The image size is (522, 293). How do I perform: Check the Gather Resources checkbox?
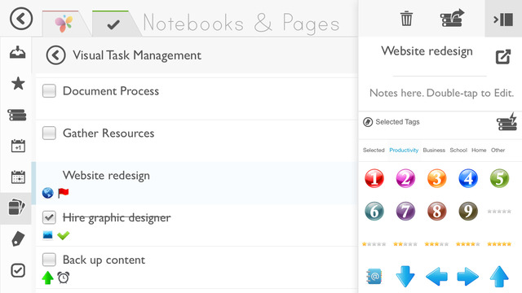coord(49,133)
